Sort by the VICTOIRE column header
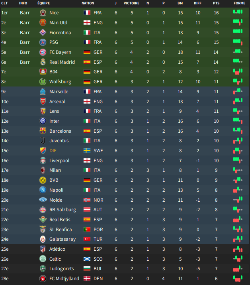The image size is (250, 285). coord(131,3)
